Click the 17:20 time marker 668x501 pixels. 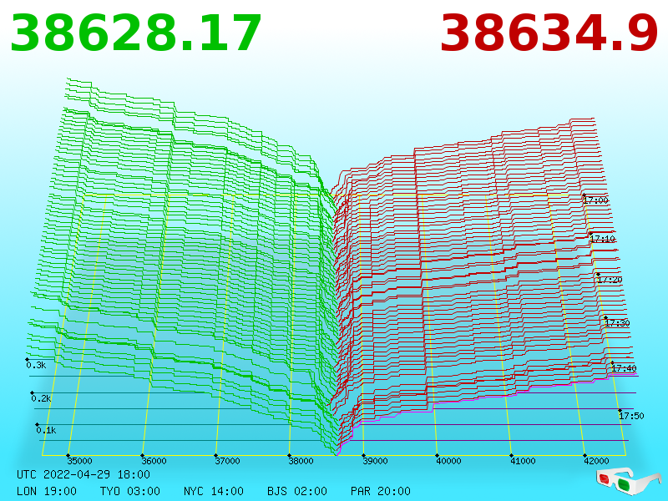[610, 280]
